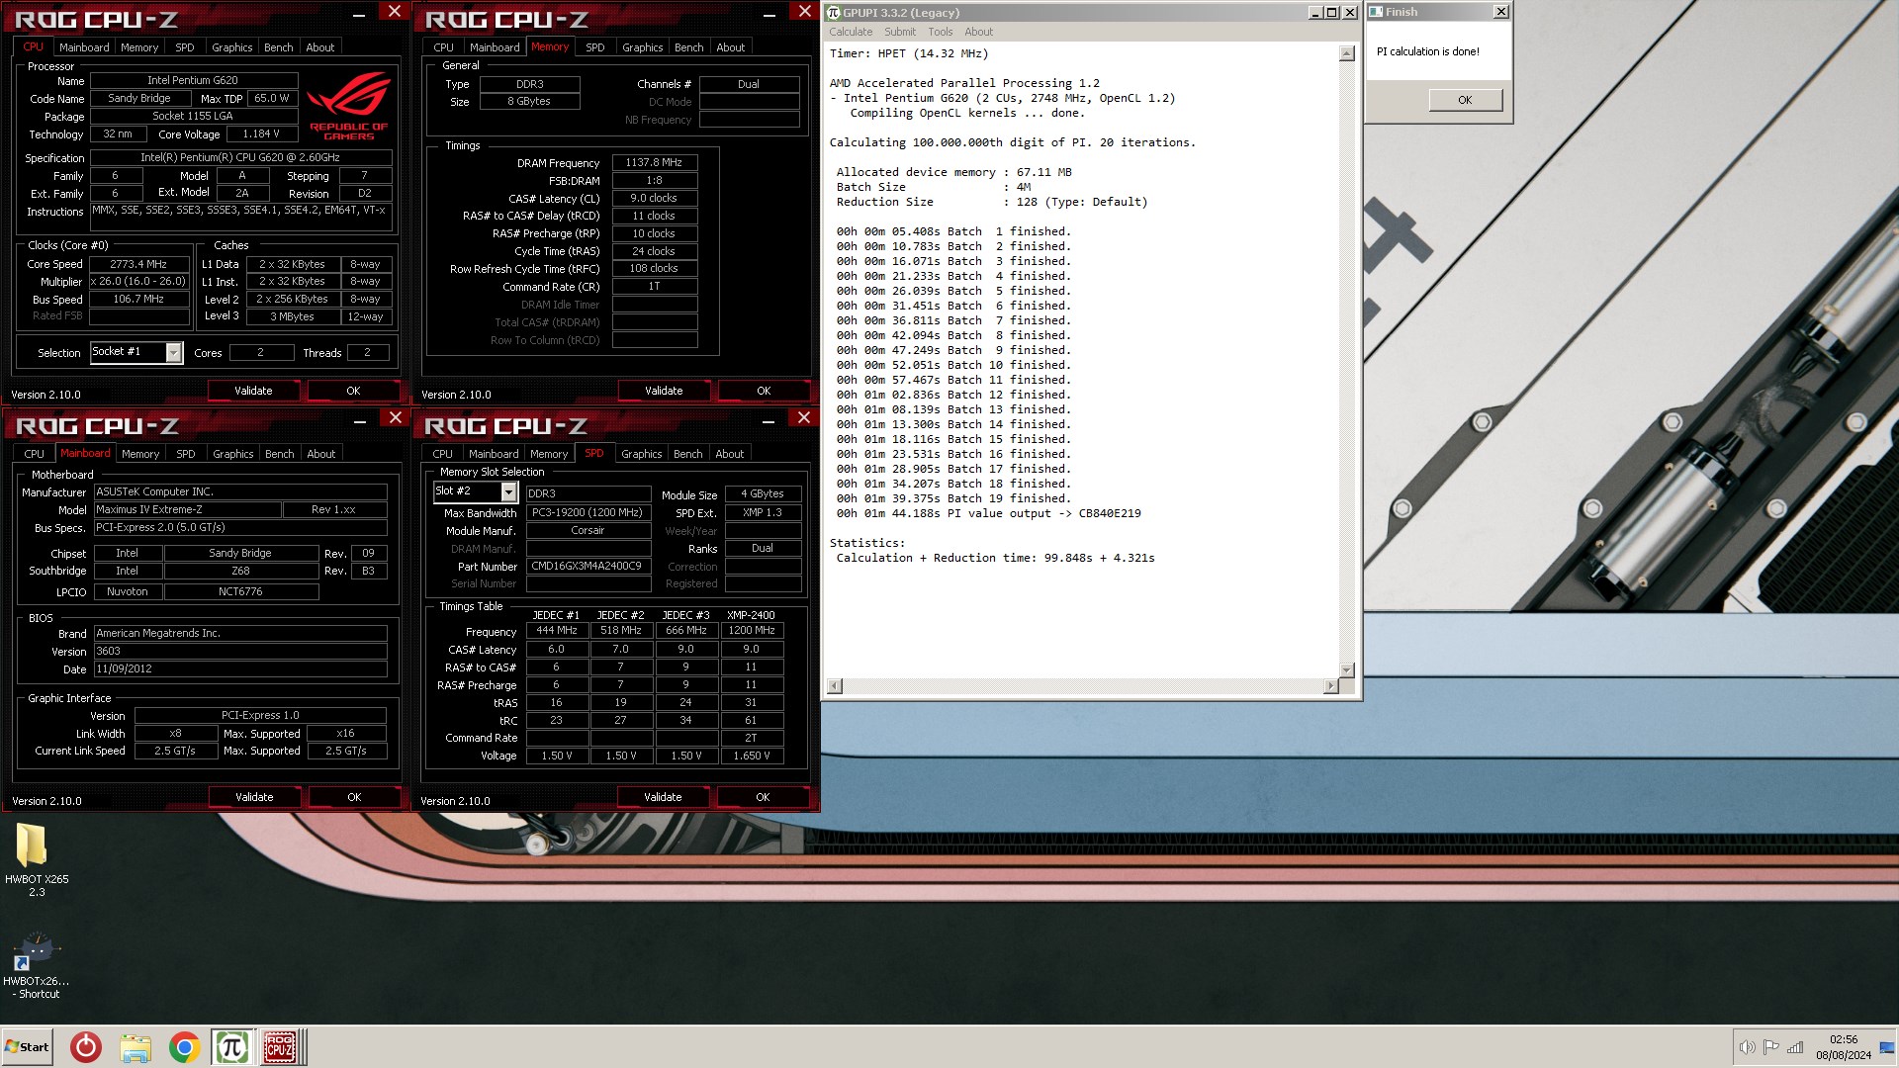This screenshot has width=1899, height=1068.
Task: Switch to CPU tab in Mainboard window
Action: [35, 454]
